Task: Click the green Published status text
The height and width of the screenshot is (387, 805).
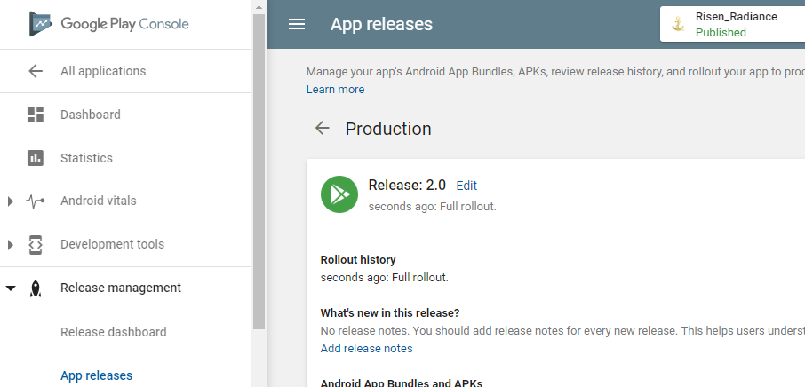Action: pyautogui.click(x=721, y=32)
